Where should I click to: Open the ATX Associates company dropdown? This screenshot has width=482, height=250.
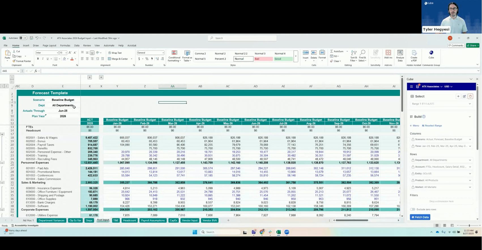tap(432, 87)
